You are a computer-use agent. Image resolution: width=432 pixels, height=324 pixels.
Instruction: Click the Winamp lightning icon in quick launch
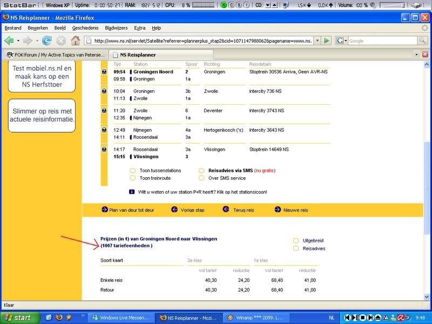[69, 318]
